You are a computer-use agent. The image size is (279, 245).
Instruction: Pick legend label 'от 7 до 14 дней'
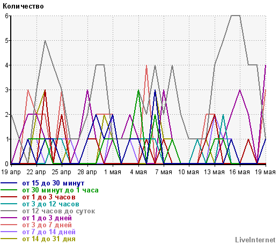click(49, 232)
